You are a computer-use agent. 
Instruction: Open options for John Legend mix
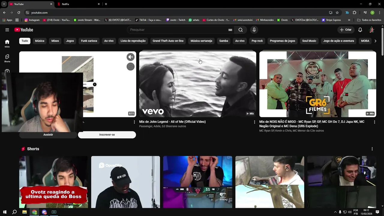click(254, 122)
